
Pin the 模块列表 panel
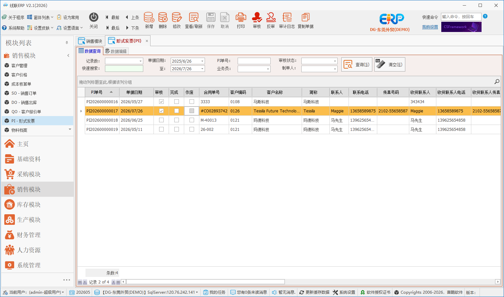[67, 43]
